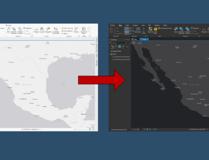Click pause drawing icon in light status bar

[x=90, y=130]
